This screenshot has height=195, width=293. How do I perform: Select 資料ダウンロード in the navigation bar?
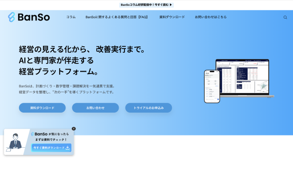pos(172,17)
